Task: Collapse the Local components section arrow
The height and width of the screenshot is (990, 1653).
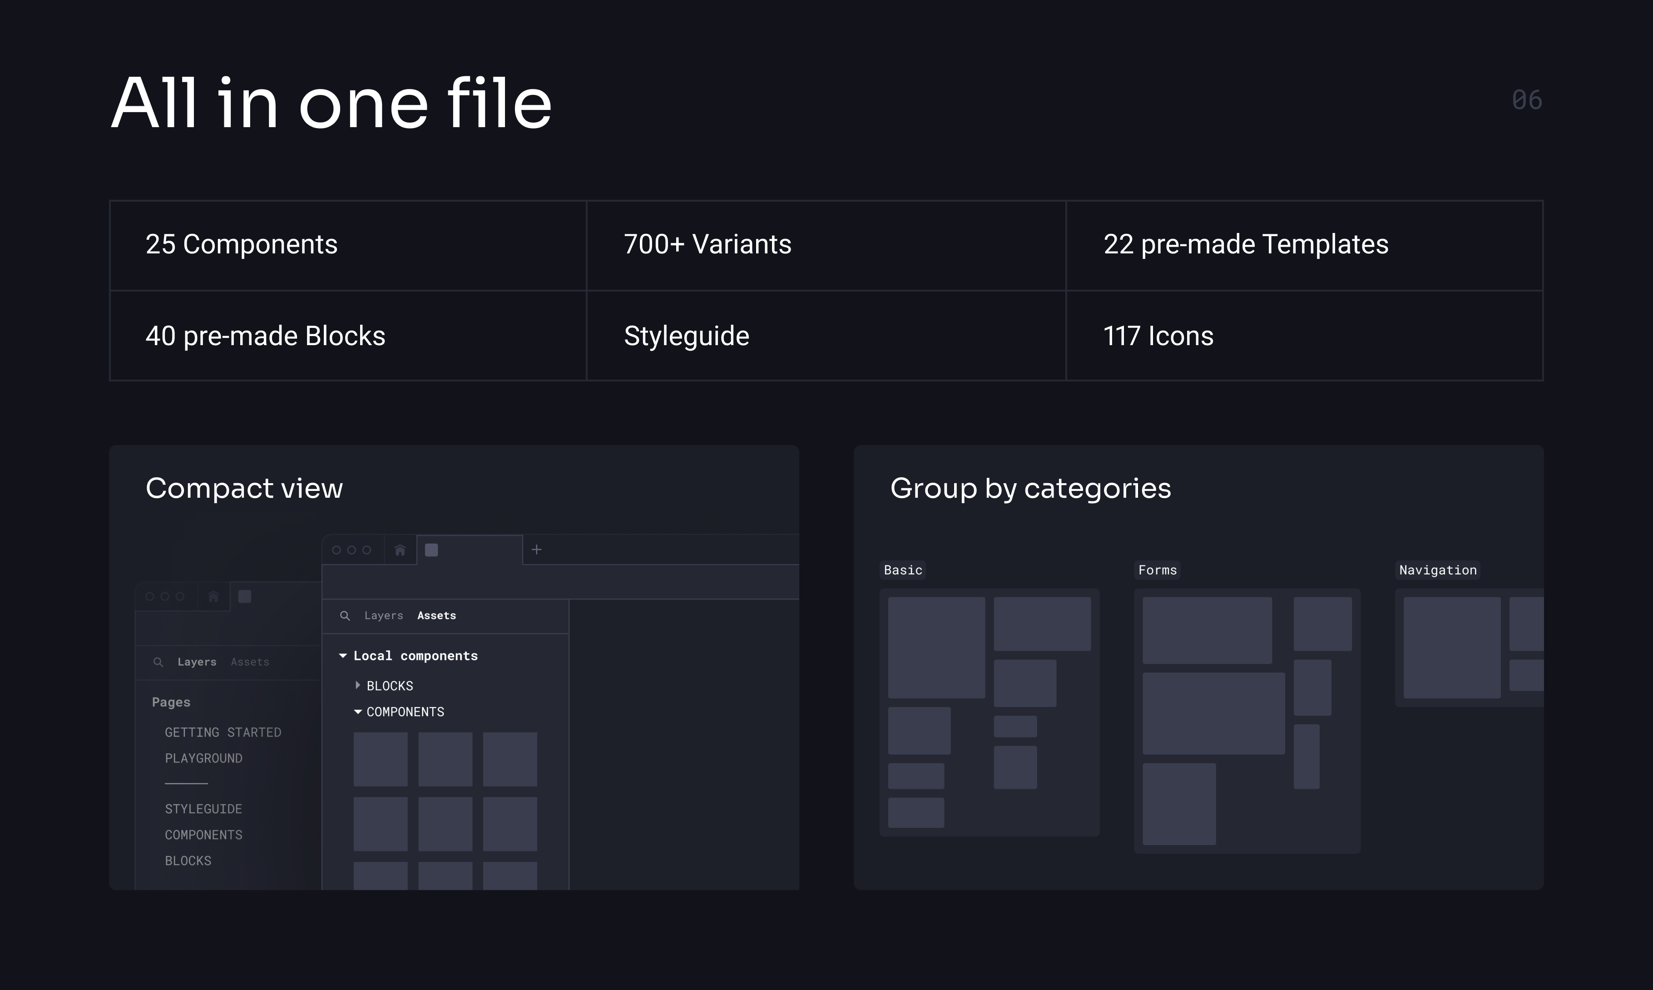Action: [x=343, y=656]
